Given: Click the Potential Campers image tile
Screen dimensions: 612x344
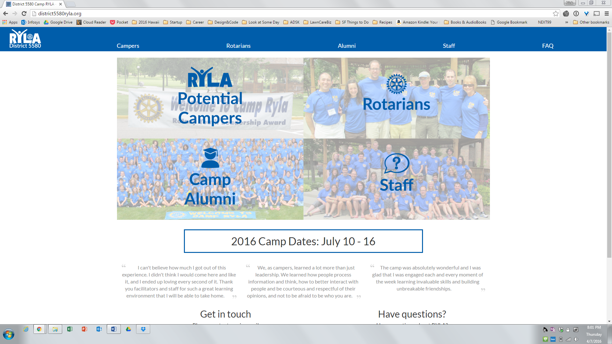Looking at the screenshot, I should coord(210,98).
